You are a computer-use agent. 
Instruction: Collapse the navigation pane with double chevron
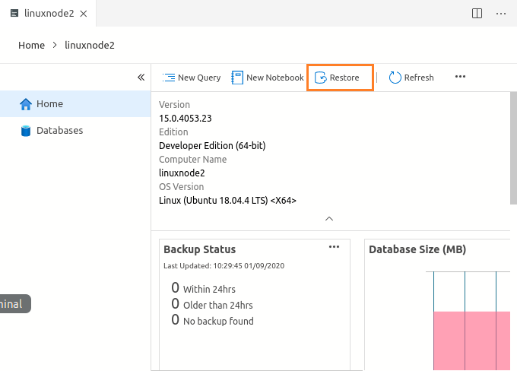(141, 78)
